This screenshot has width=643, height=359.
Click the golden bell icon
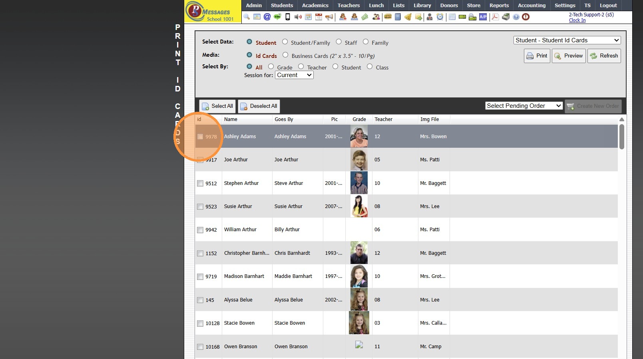408,17
